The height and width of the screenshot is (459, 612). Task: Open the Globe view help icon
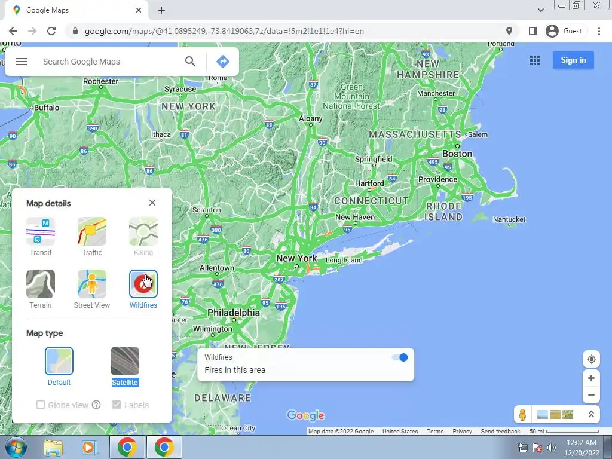[x=96, y=405]
